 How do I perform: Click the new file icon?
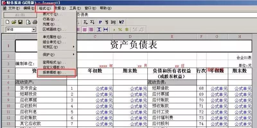click(7, 22)
